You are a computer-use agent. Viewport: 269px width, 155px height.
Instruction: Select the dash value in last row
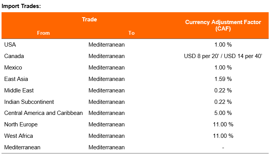coord(223,148)
